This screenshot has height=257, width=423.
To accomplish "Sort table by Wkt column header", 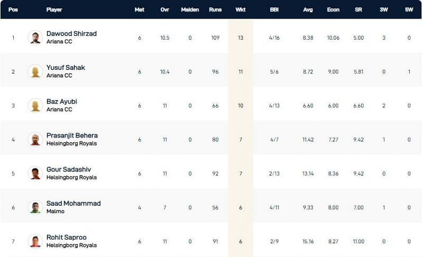I will (x=241, y=10).
